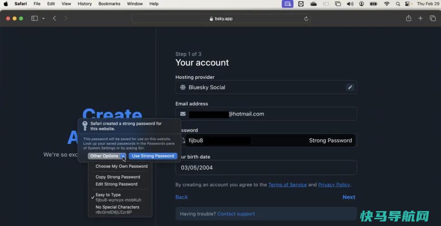Open the Safari menu
The width and height of the screenshot is (441, 226).
(21, 4)
